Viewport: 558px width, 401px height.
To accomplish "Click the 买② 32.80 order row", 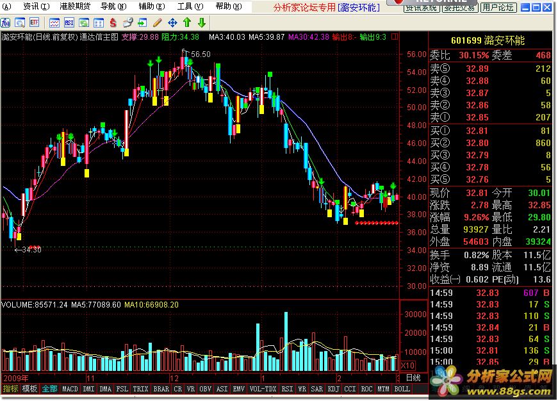I will tap(490, 143).
